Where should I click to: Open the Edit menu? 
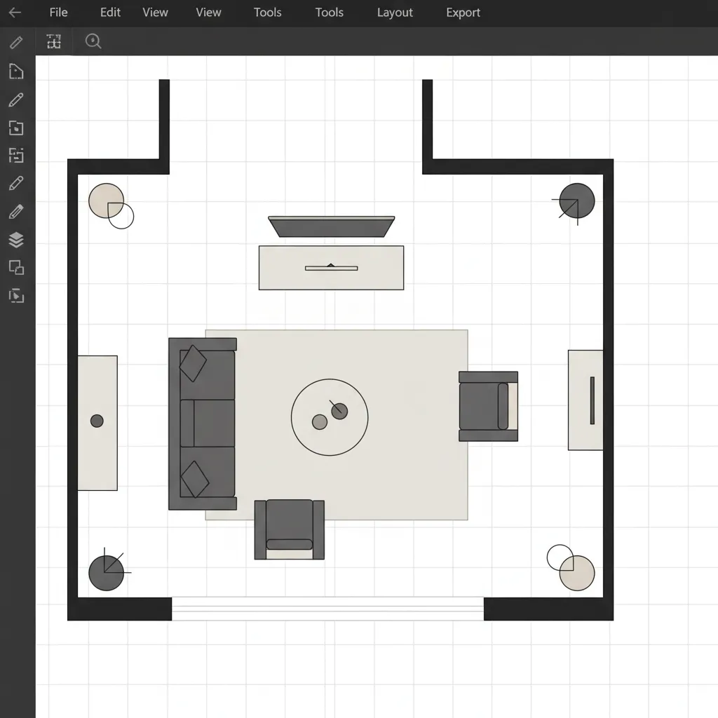tap(110, 13)
